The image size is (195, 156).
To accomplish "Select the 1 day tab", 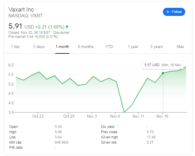I will (15, 47).
